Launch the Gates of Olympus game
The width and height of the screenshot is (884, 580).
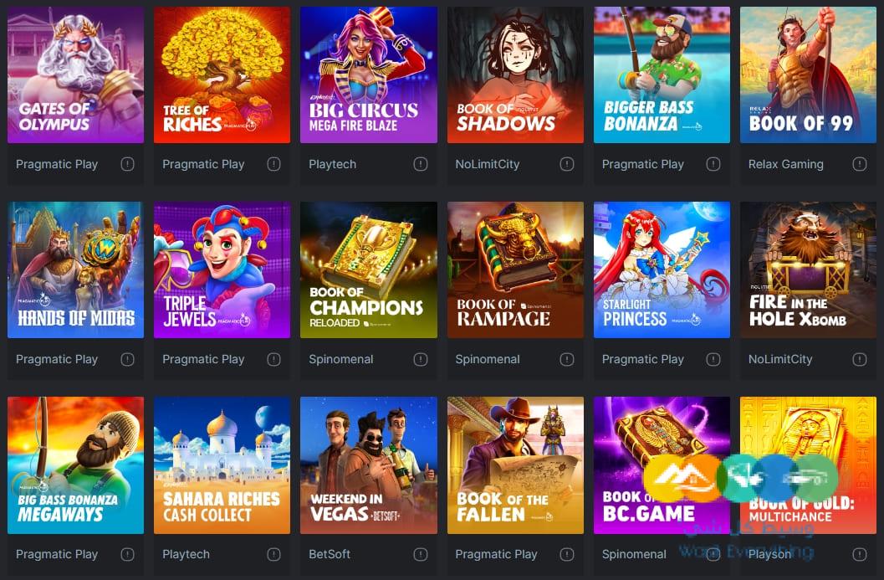75,74
